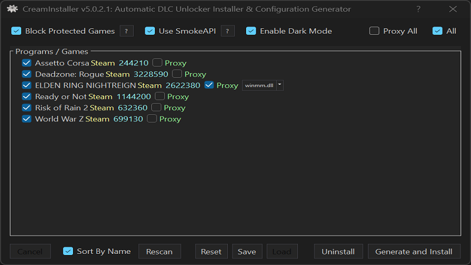Click app ID 632360 link
Screen dimensions: 471x265
pos(133,108)
